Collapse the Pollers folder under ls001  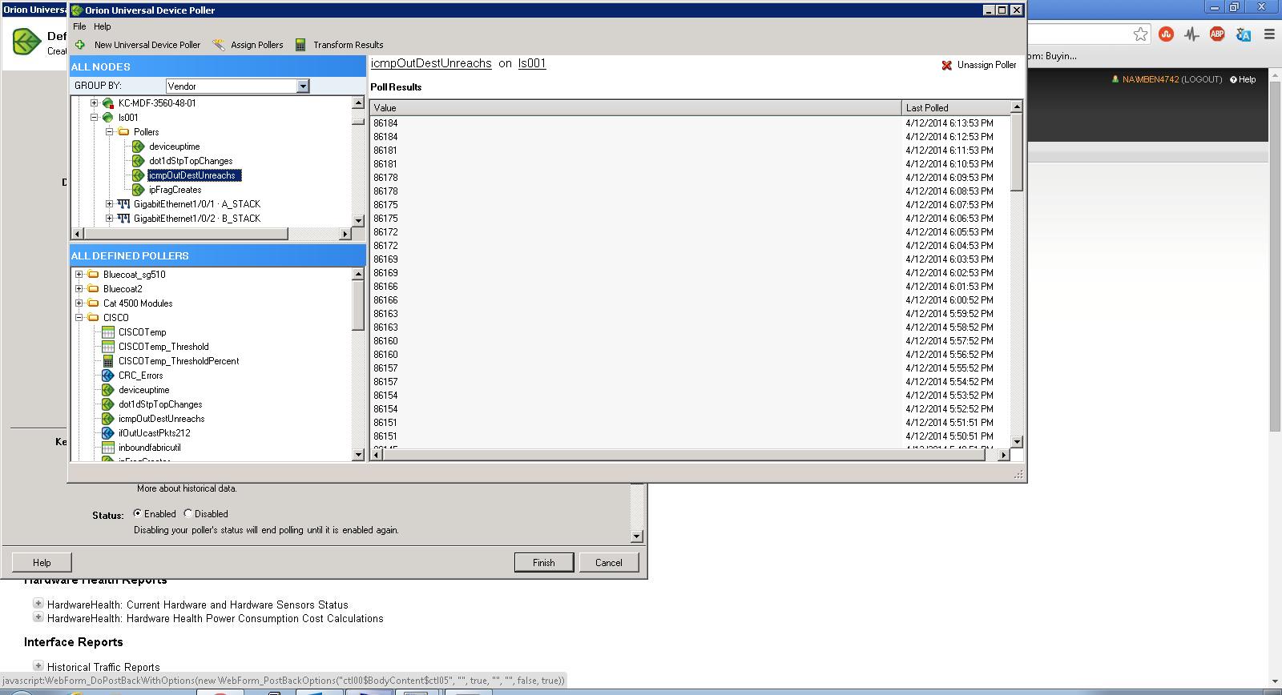pyautogui.click(x=109, y=132)
